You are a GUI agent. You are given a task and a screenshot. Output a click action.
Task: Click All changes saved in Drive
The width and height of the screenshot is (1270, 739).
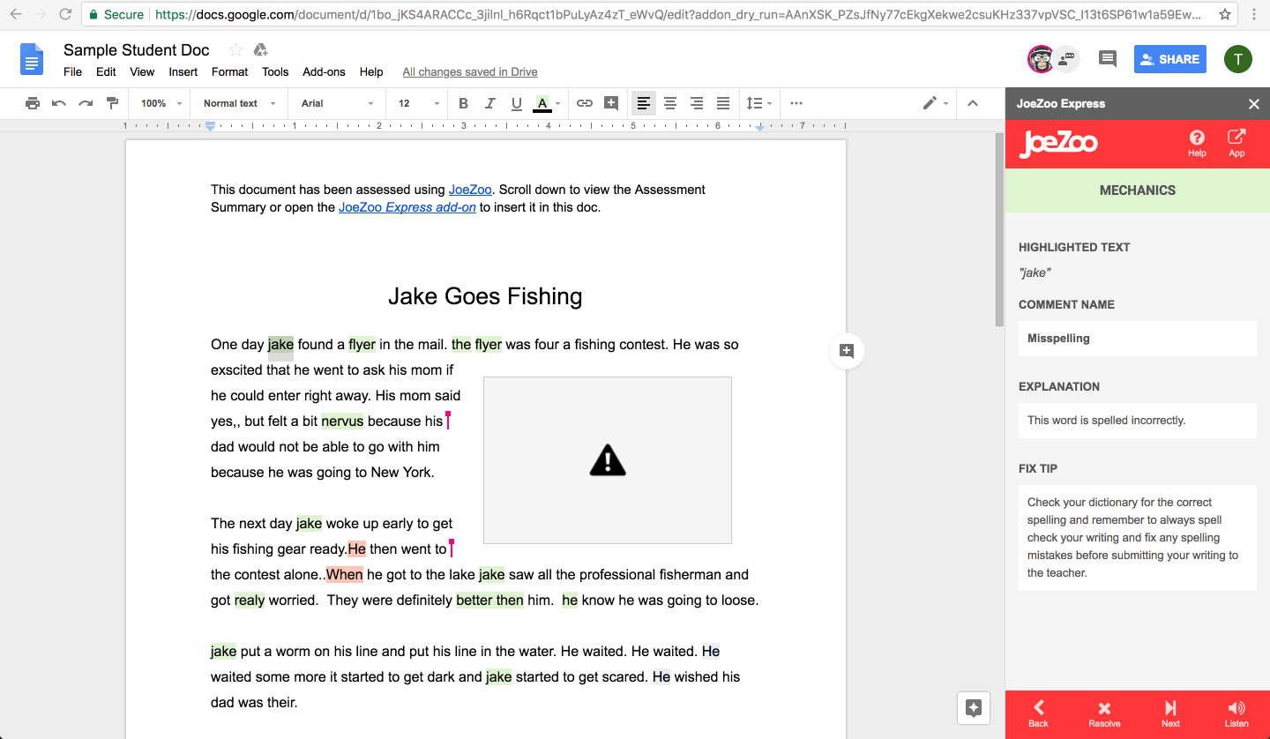click(x=470, y=72)
